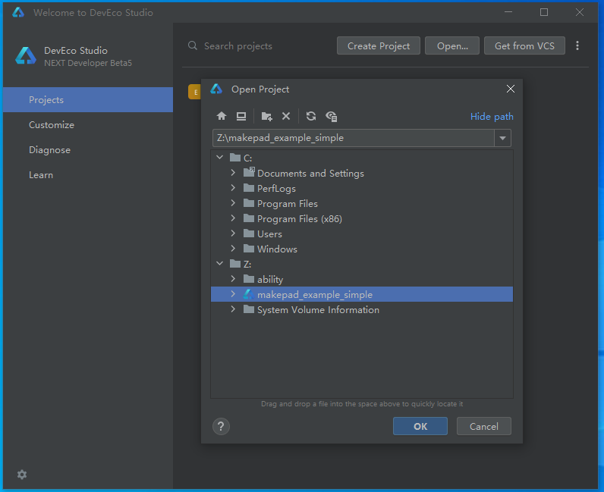Select the Users folder row
The width and height of the screenshot is (604, 492).
tap(362, 233)
